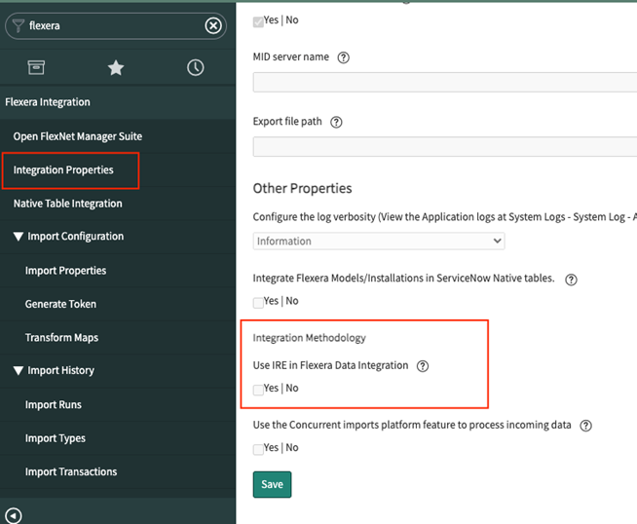This screenshot has height=524, width=637.
Task: Open the History clock tab
Action: (x=196, y=67)
